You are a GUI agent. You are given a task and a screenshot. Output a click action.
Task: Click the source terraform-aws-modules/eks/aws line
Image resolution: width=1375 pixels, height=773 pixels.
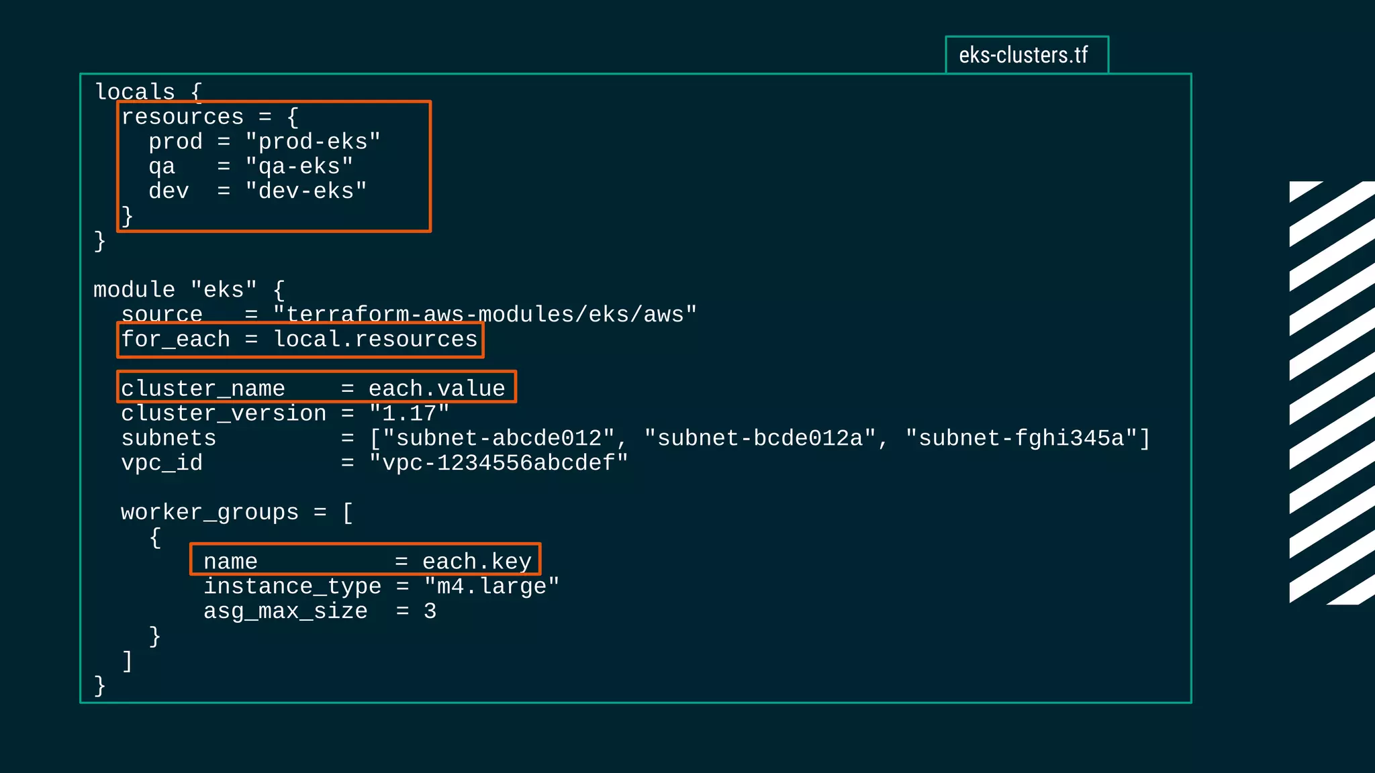(409, 314)
